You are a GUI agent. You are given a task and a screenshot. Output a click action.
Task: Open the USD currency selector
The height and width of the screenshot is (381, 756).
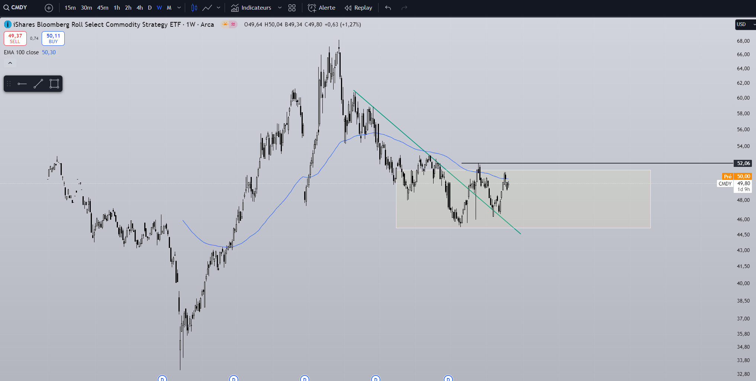click(x=745, y=25)
